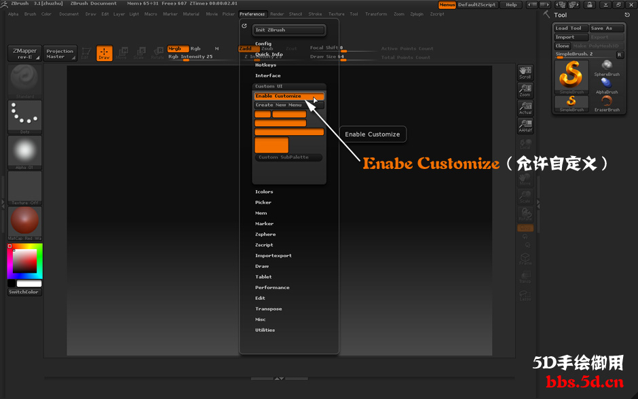This screenshot has height=399, width=638.
Task: Toggle the Mrgb button
Action: (178, 48)
